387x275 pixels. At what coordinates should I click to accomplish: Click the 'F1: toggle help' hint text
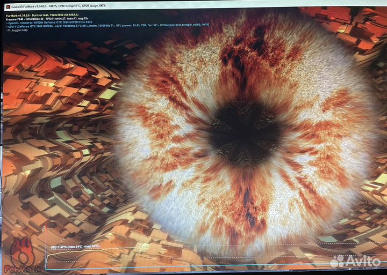(x=17, y=30)
